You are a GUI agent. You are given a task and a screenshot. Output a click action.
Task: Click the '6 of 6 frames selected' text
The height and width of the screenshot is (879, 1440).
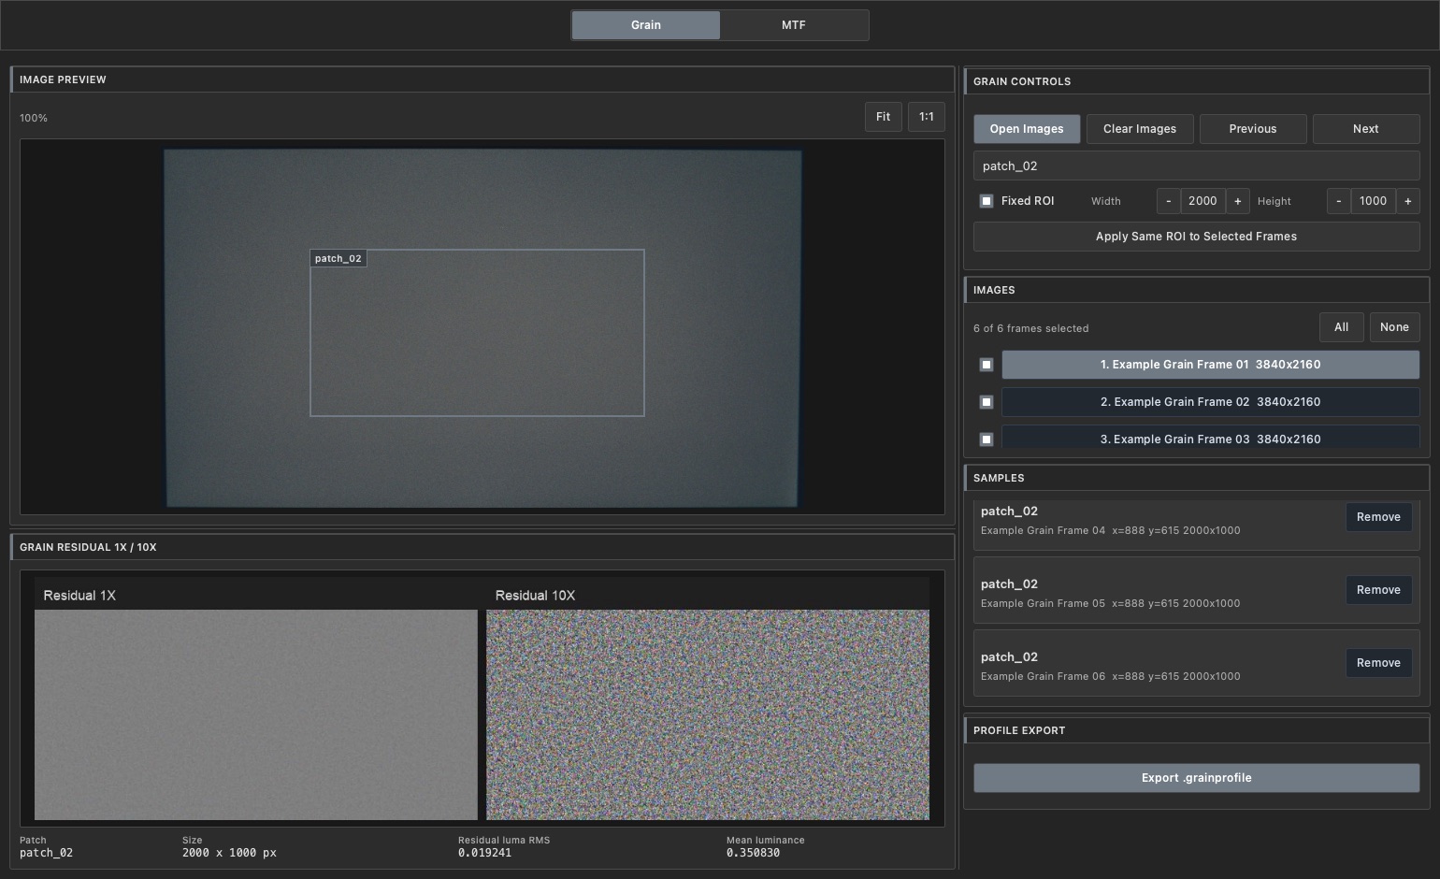[1031, 328]
